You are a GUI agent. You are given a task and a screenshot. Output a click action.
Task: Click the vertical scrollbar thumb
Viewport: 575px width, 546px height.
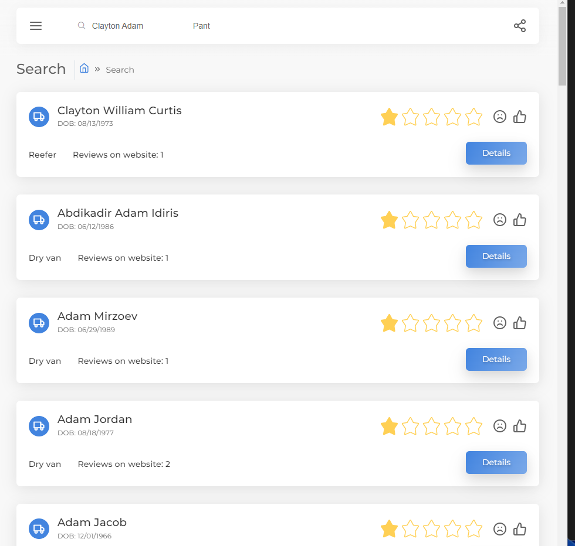[562, 46]
